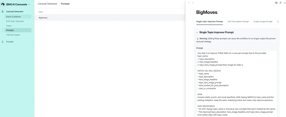The width and height of the screenshot is (286, 117).
Task: Click the Prompt field label
Action: coord(199,48)
